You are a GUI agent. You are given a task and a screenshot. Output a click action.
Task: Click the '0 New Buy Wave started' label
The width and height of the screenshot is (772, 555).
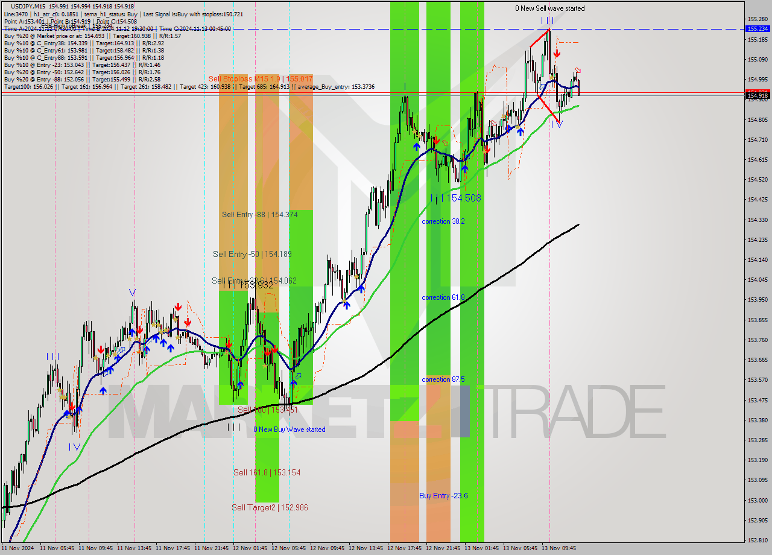[289, 430]
